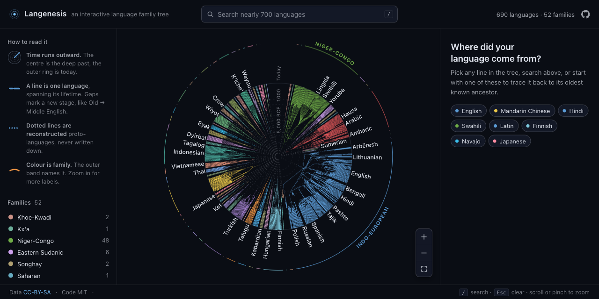Select Dyirbal on the tree
Viewport: 599px width, 299px height.
tap(197, 136)
